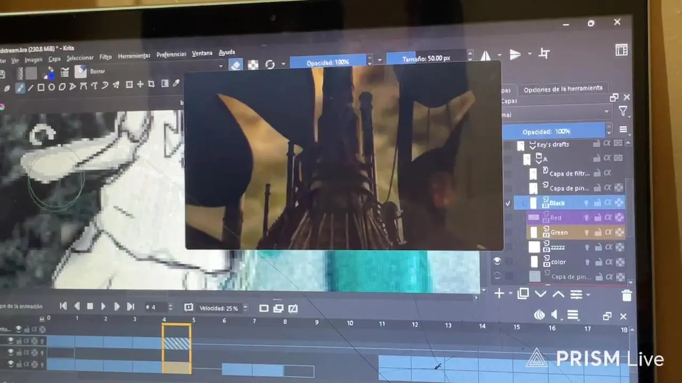Open the Ventana menu
This screenshot has width=682, height=383.
tap(202, 53)
